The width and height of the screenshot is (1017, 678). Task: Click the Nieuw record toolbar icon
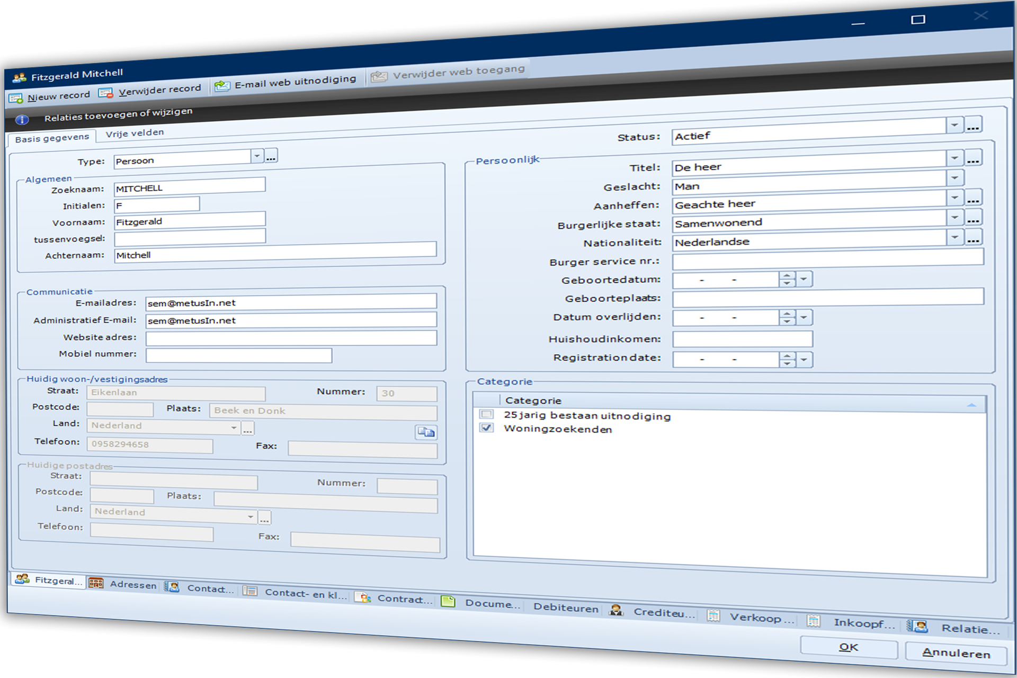click(x=15, y=98)
